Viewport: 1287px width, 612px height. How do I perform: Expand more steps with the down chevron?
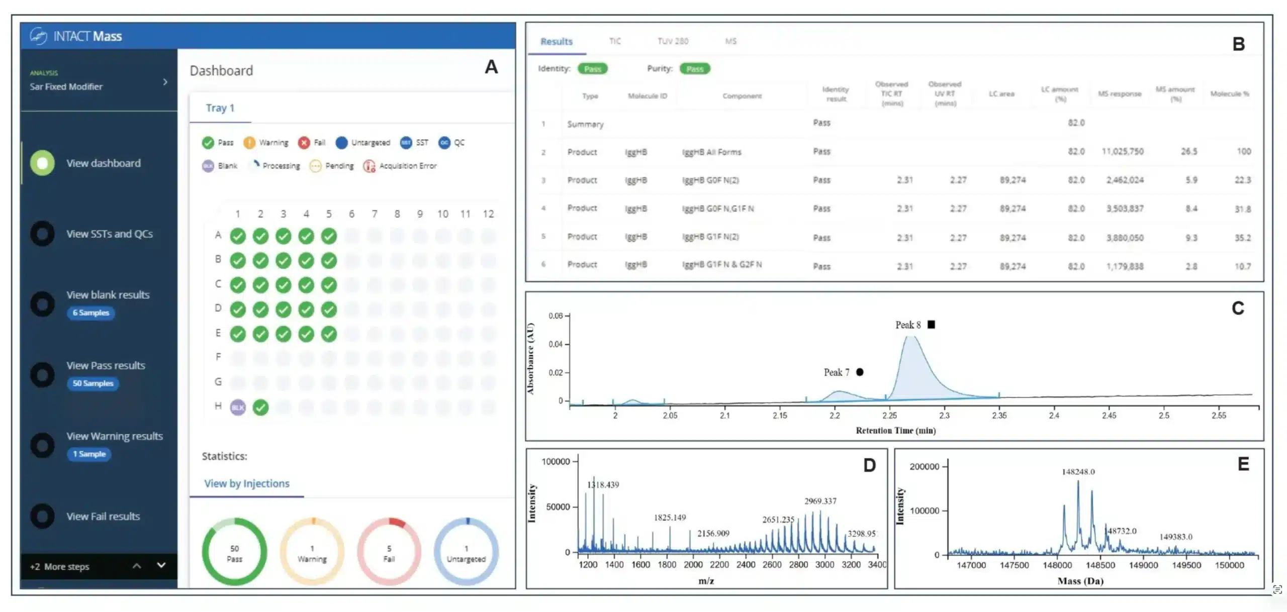coord(161,566)
